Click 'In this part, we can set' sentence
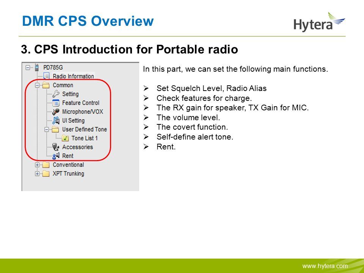The height and width of the screenshot is (273, 364). [x=235, y=69]
